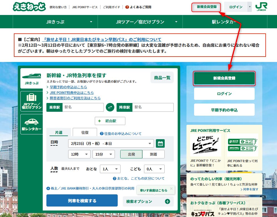Select 到着 arrival toggle
277x217 pixels.
point(153,154)
